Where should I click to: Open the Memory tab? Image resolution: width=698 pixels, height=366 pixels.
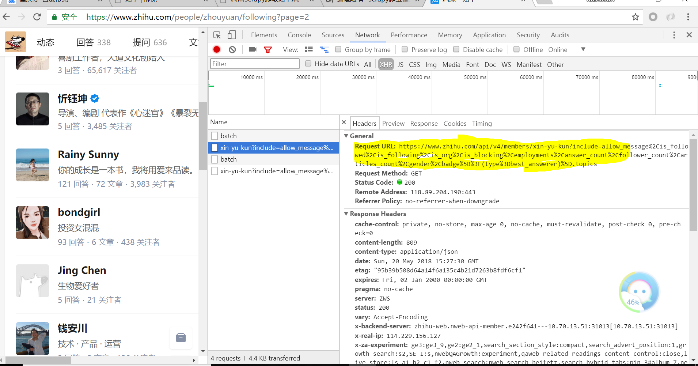click(x=450, y=35)
